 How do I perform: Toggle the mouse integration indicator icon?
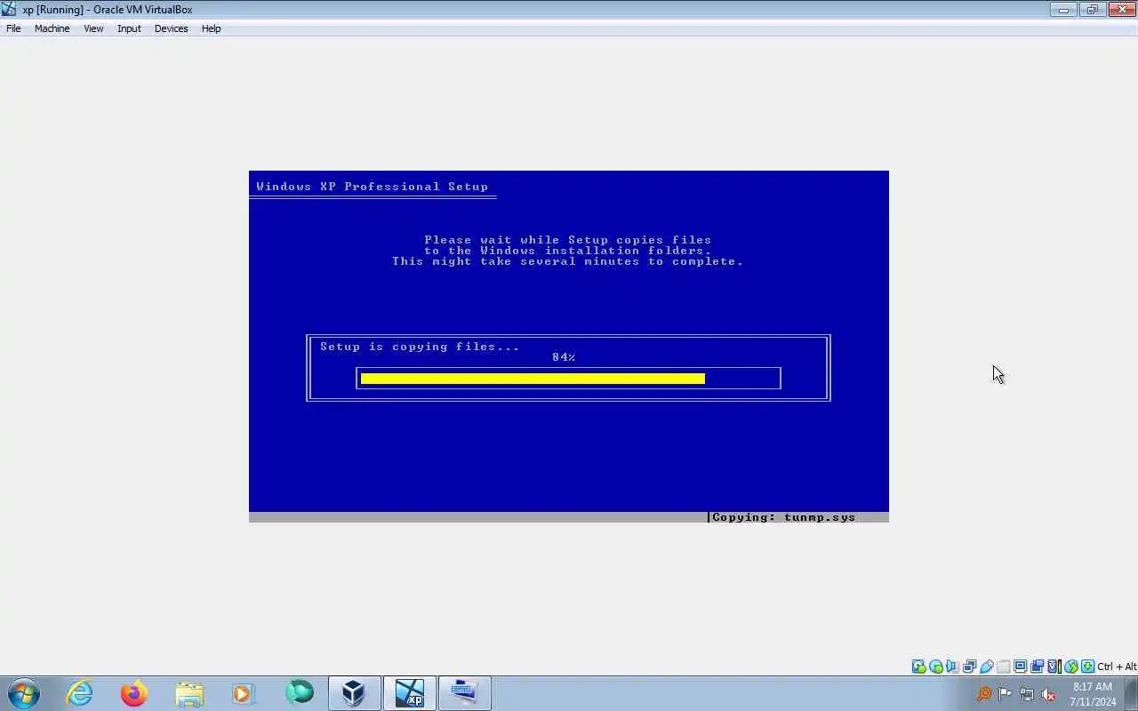pyautogui.click(x=1070, y=667)
